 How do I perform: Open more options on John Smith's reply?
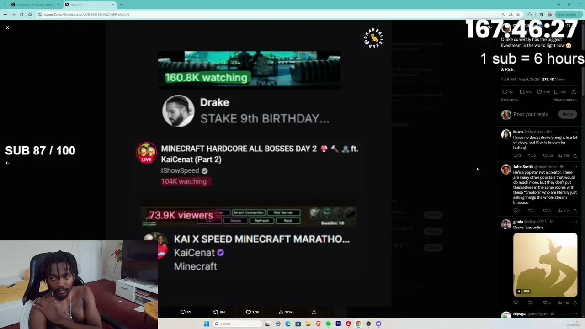click(x=575, y=167)
